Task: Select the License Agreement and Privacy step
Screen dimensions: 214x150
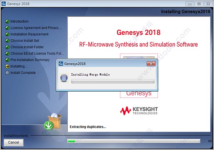Action: point(36,28)
